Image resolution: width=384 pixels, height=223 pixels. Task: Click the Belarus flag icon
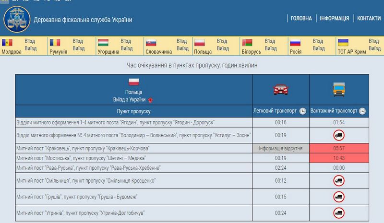coord(247,42)
